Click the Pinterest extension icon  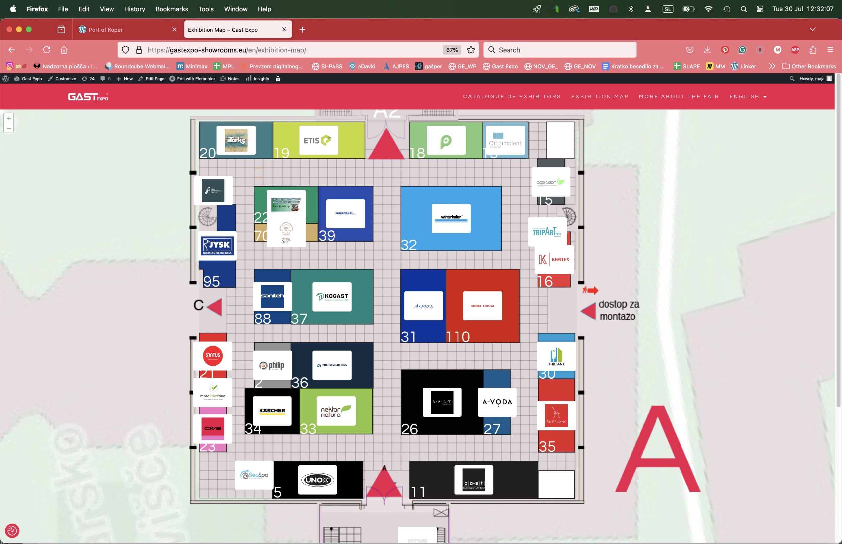[x=725, y=50]
